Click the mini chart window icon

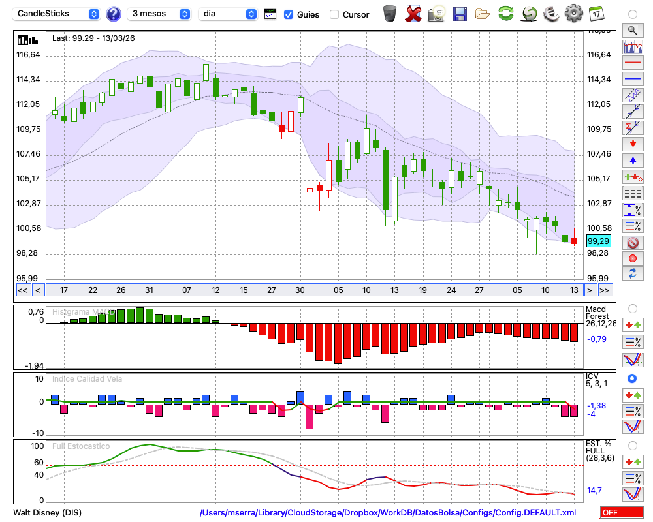[270, 14]
